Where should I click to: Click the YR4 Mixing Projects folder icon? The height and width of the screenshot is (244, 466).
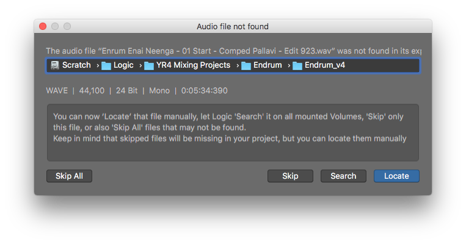149,66
